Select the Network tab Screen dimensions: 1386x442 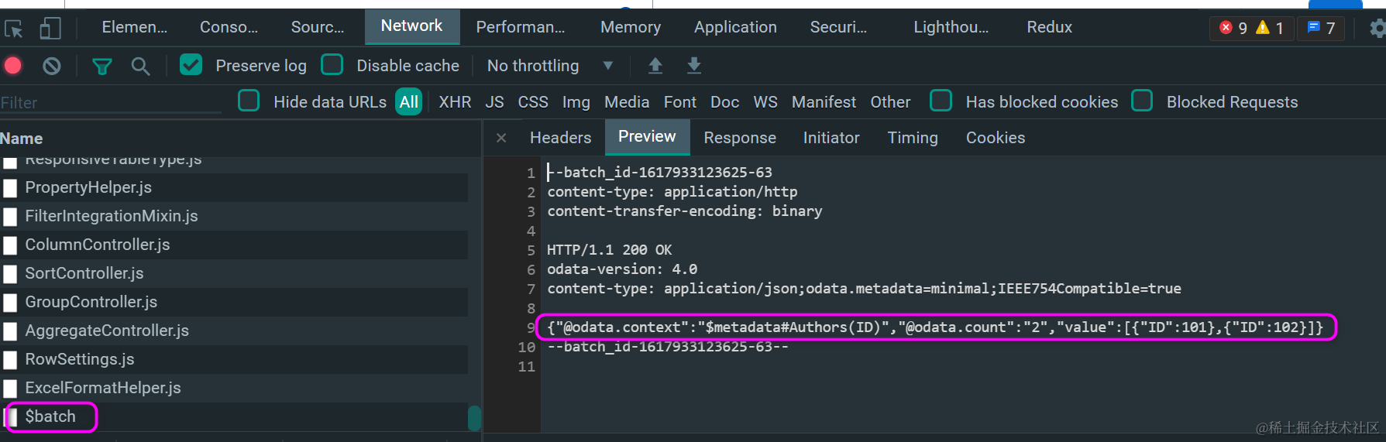point(411,26)
